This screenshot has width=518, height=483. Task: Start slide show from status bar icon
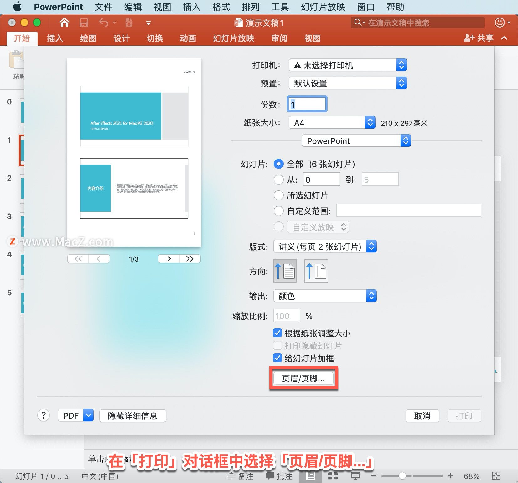pos(355,476)
